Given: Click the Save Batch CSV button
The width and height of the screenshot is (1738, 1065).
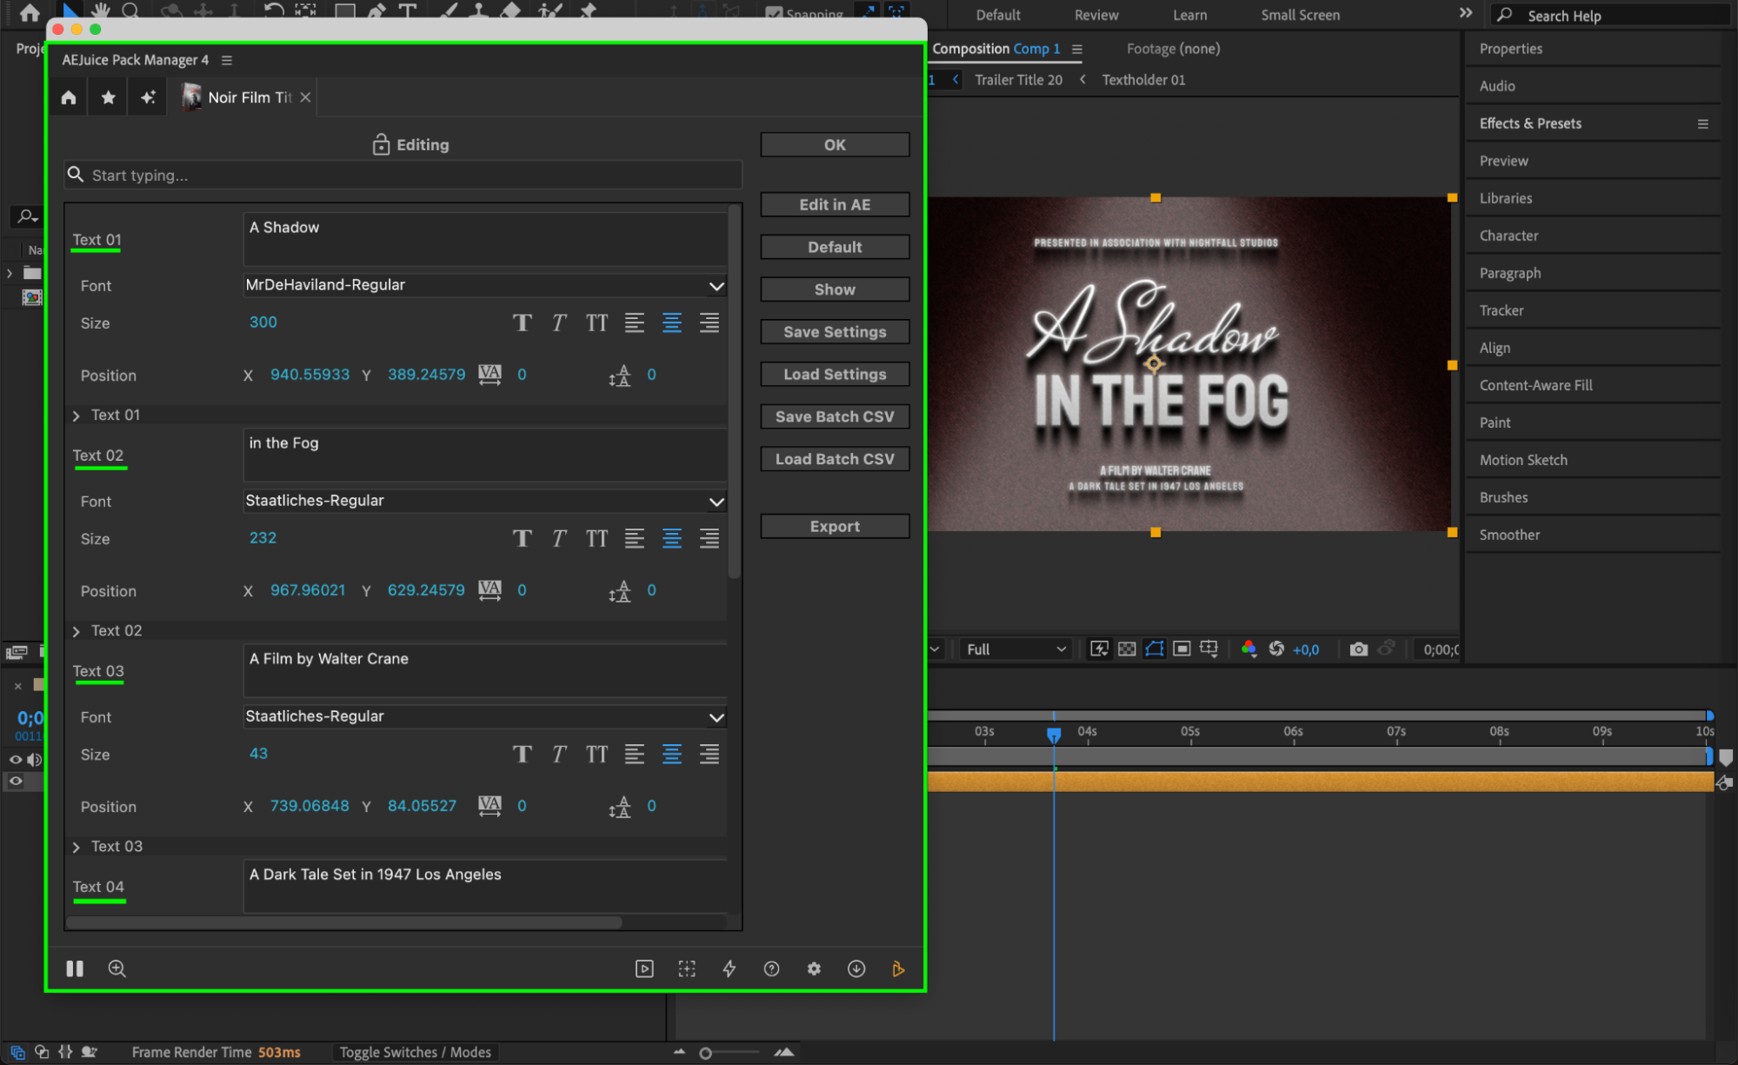Looking at the screenshot, I should click(835, 416).
